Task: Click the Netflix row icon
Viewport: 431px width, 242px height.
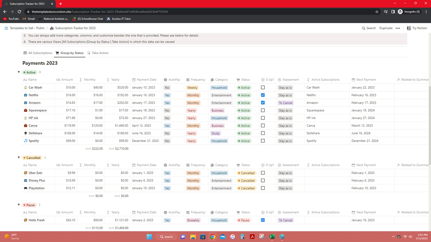Action: click(26, 95)
